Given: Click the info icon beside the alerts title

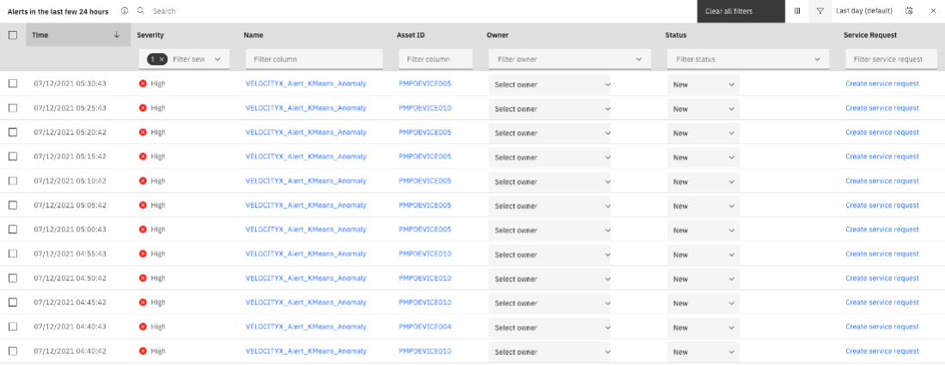Looking at the screenshot, I should tap(125, 11).
